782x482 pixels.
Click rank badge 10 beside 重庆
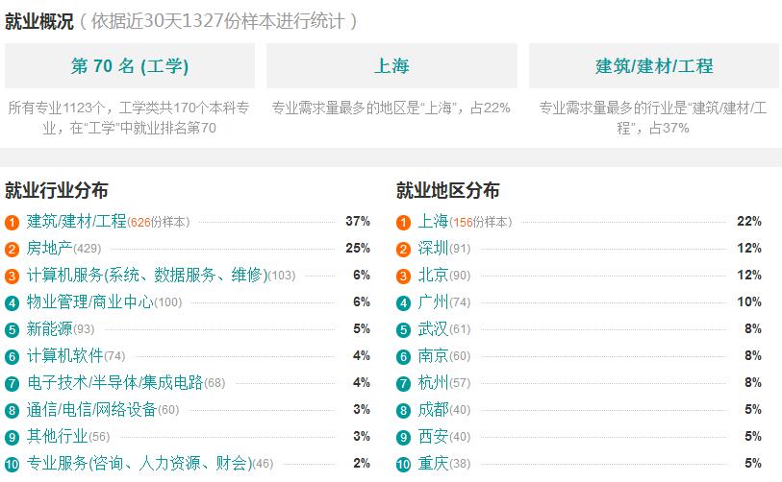coord(403,465)
